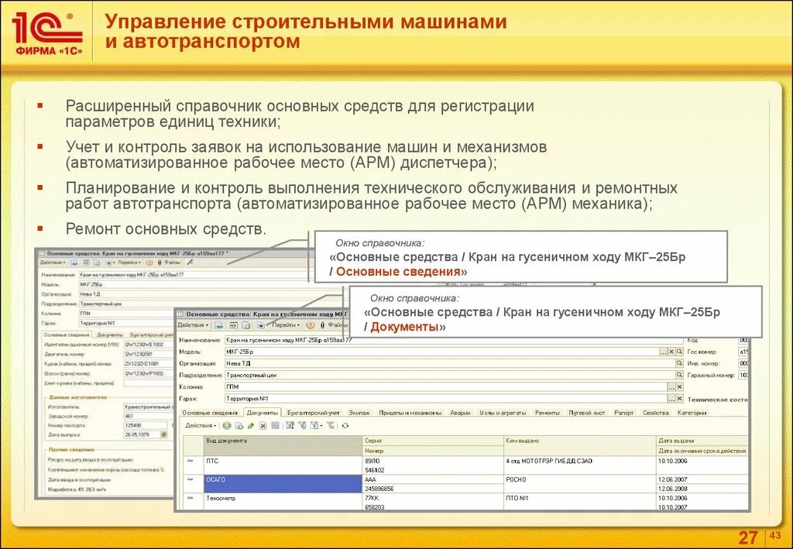Screen dimensions: 793x549
Task: Click the magnifier button in the Модель field
Action: click(679, 352)
